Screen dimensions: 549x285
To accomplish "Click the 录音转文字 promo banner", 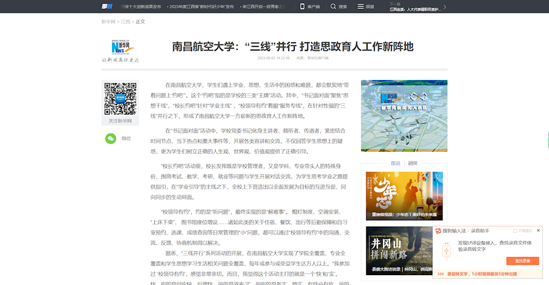I will [x=481, y=273].
